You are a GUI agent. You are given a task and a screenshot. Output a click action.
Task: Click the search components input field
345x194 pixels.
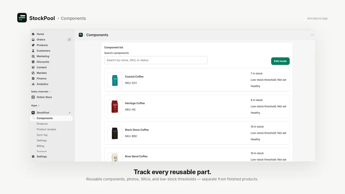[x=156, y=60]
